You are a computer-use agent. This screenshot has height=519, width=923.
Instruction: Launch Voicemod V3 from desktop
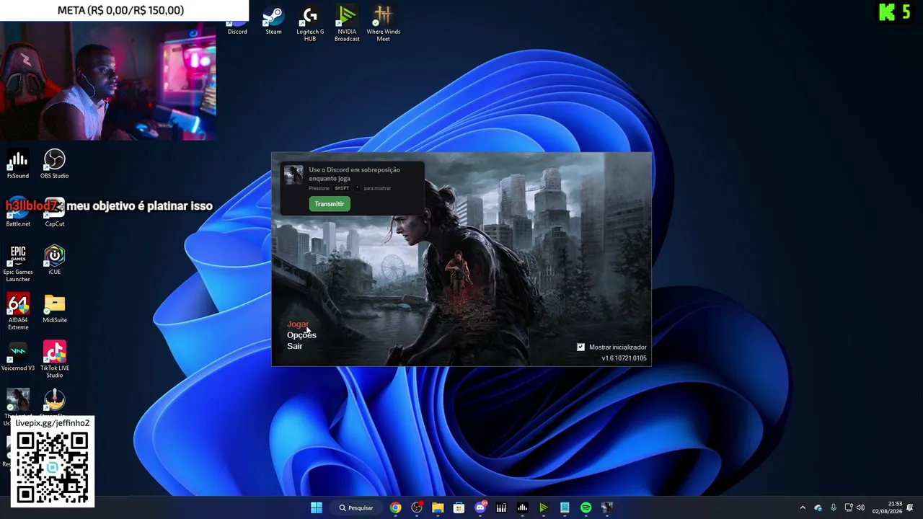18,357
